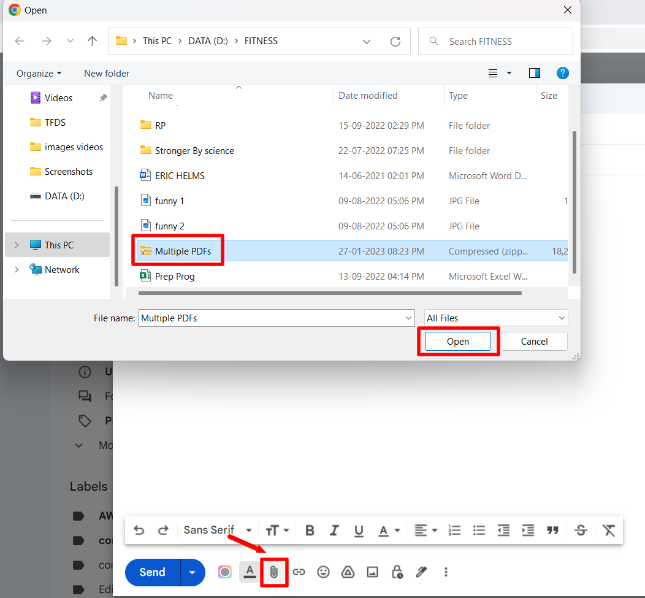Click the Send button
Image resolution: width=645 pixels, height=598 pixels.
153,572
